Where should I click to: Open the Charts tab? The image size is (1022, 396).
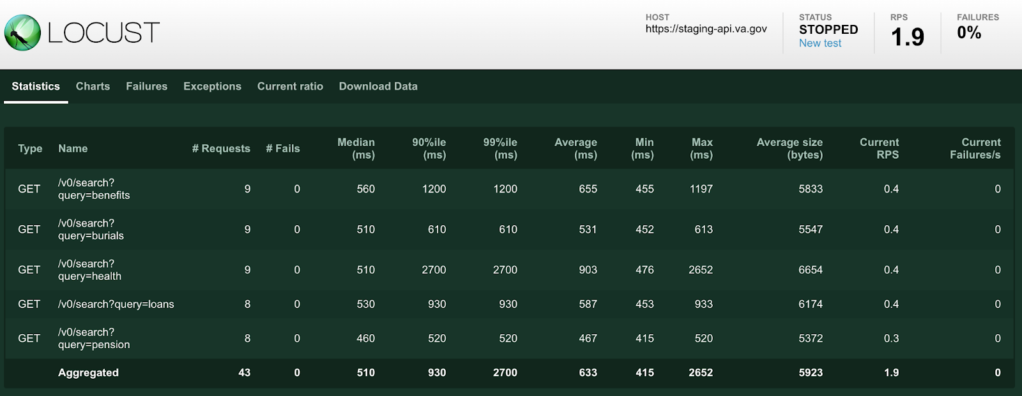coord(93,86)
